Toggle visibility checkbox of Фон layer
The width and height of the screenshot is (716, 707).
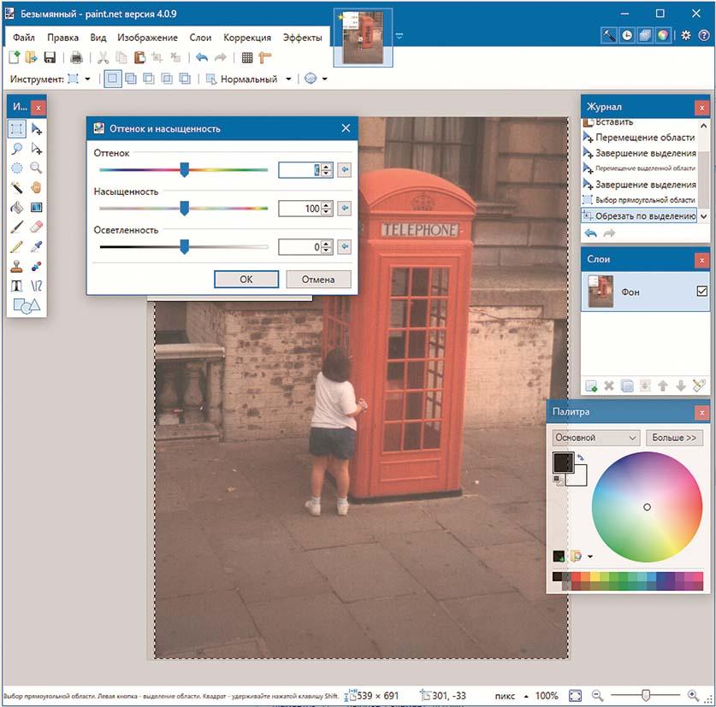(702, 292)
